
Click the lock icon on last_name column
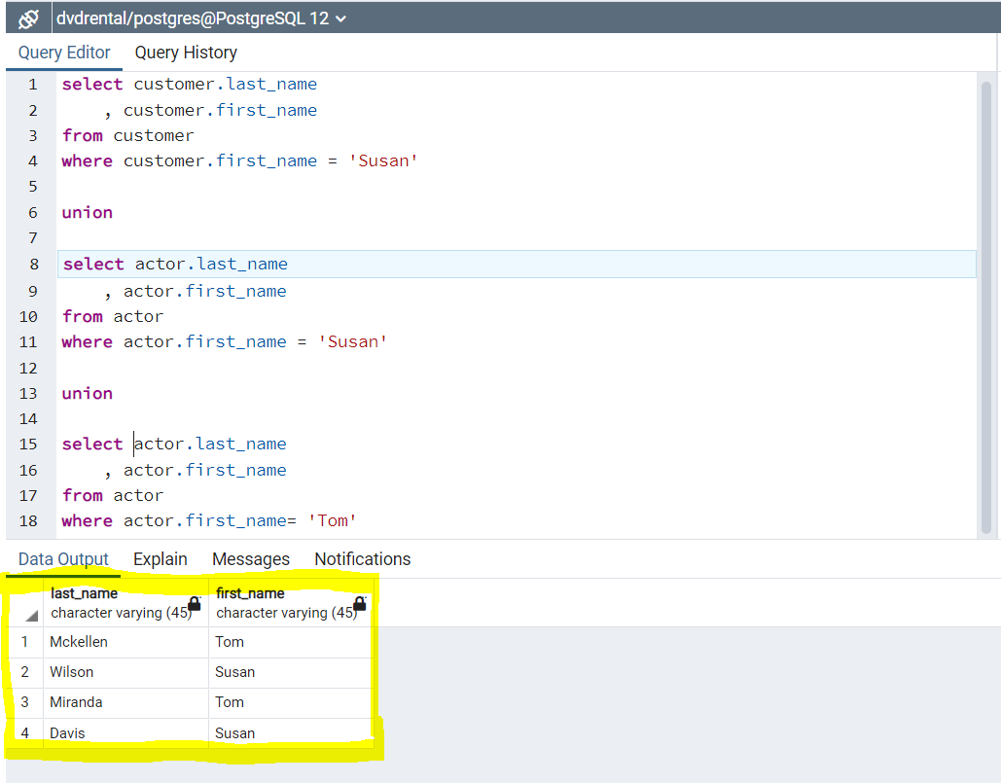[x=195, y=603]
